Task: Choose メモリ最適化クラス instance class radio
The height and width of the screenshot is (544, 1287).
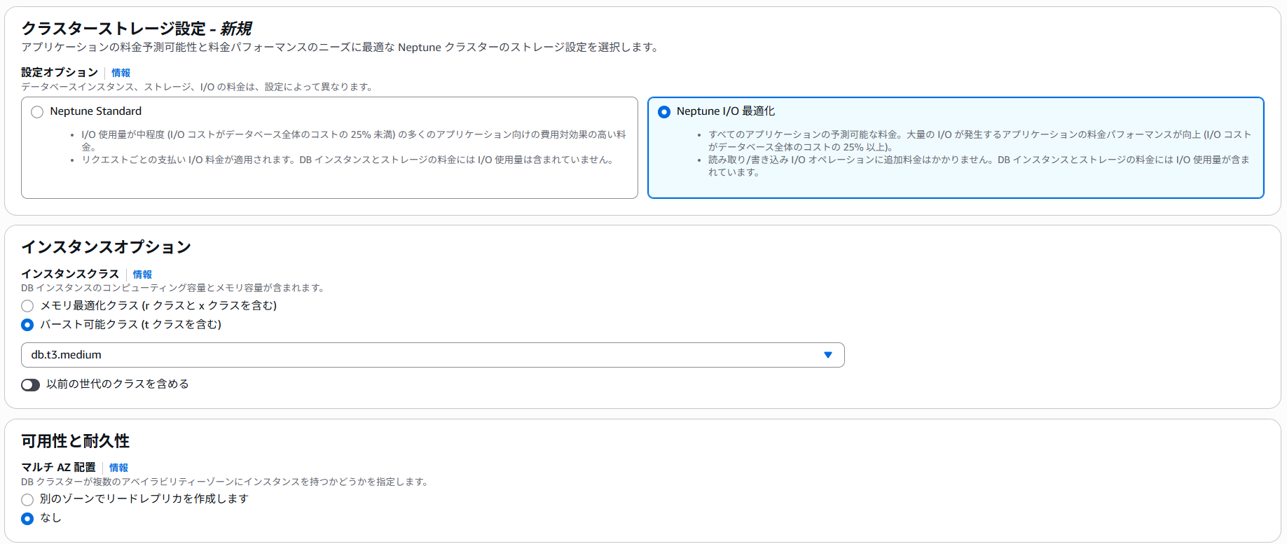Action: coord(27,306)
